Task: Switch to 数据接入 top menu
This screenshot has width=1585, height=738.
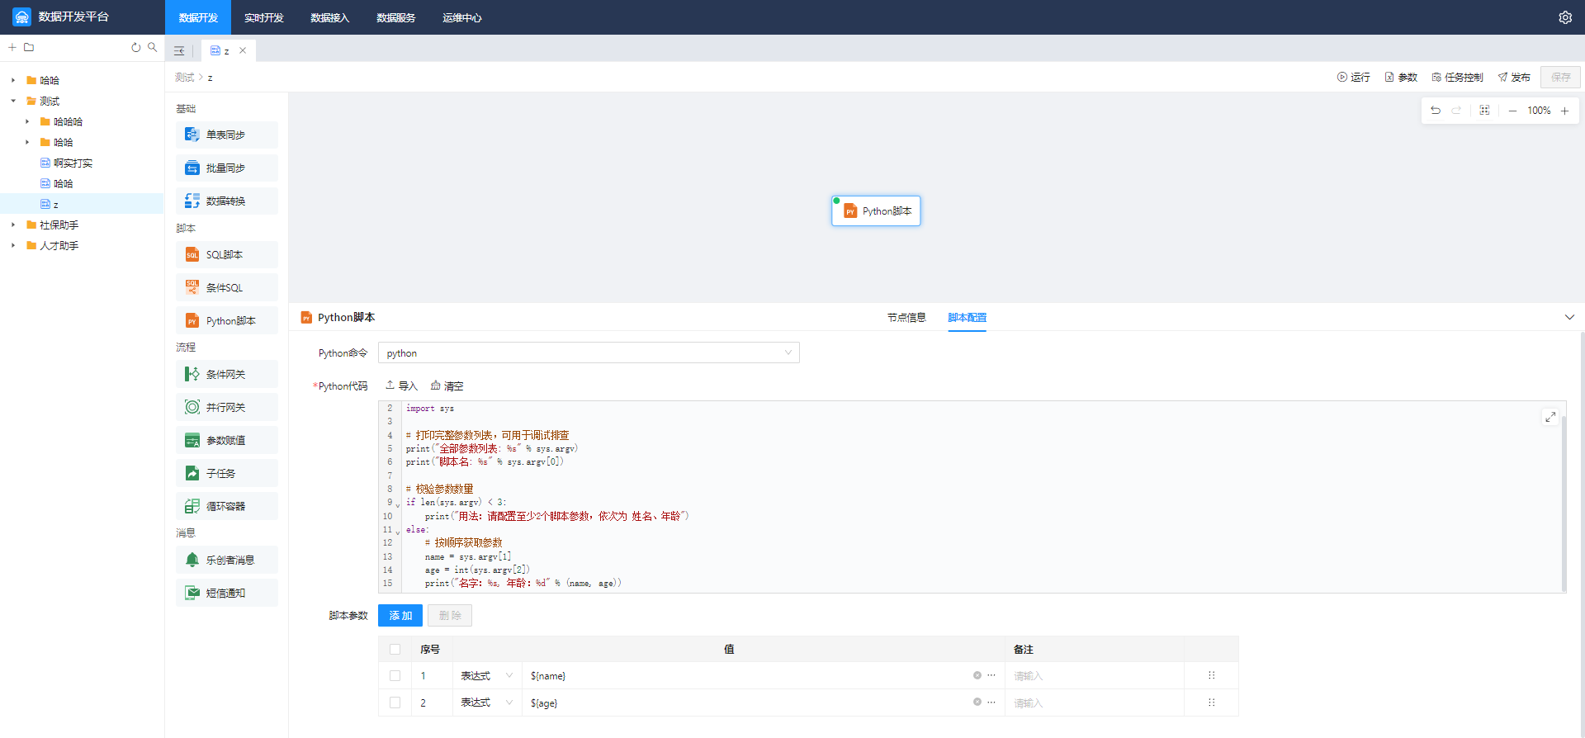Action: (x=330, y=17)
